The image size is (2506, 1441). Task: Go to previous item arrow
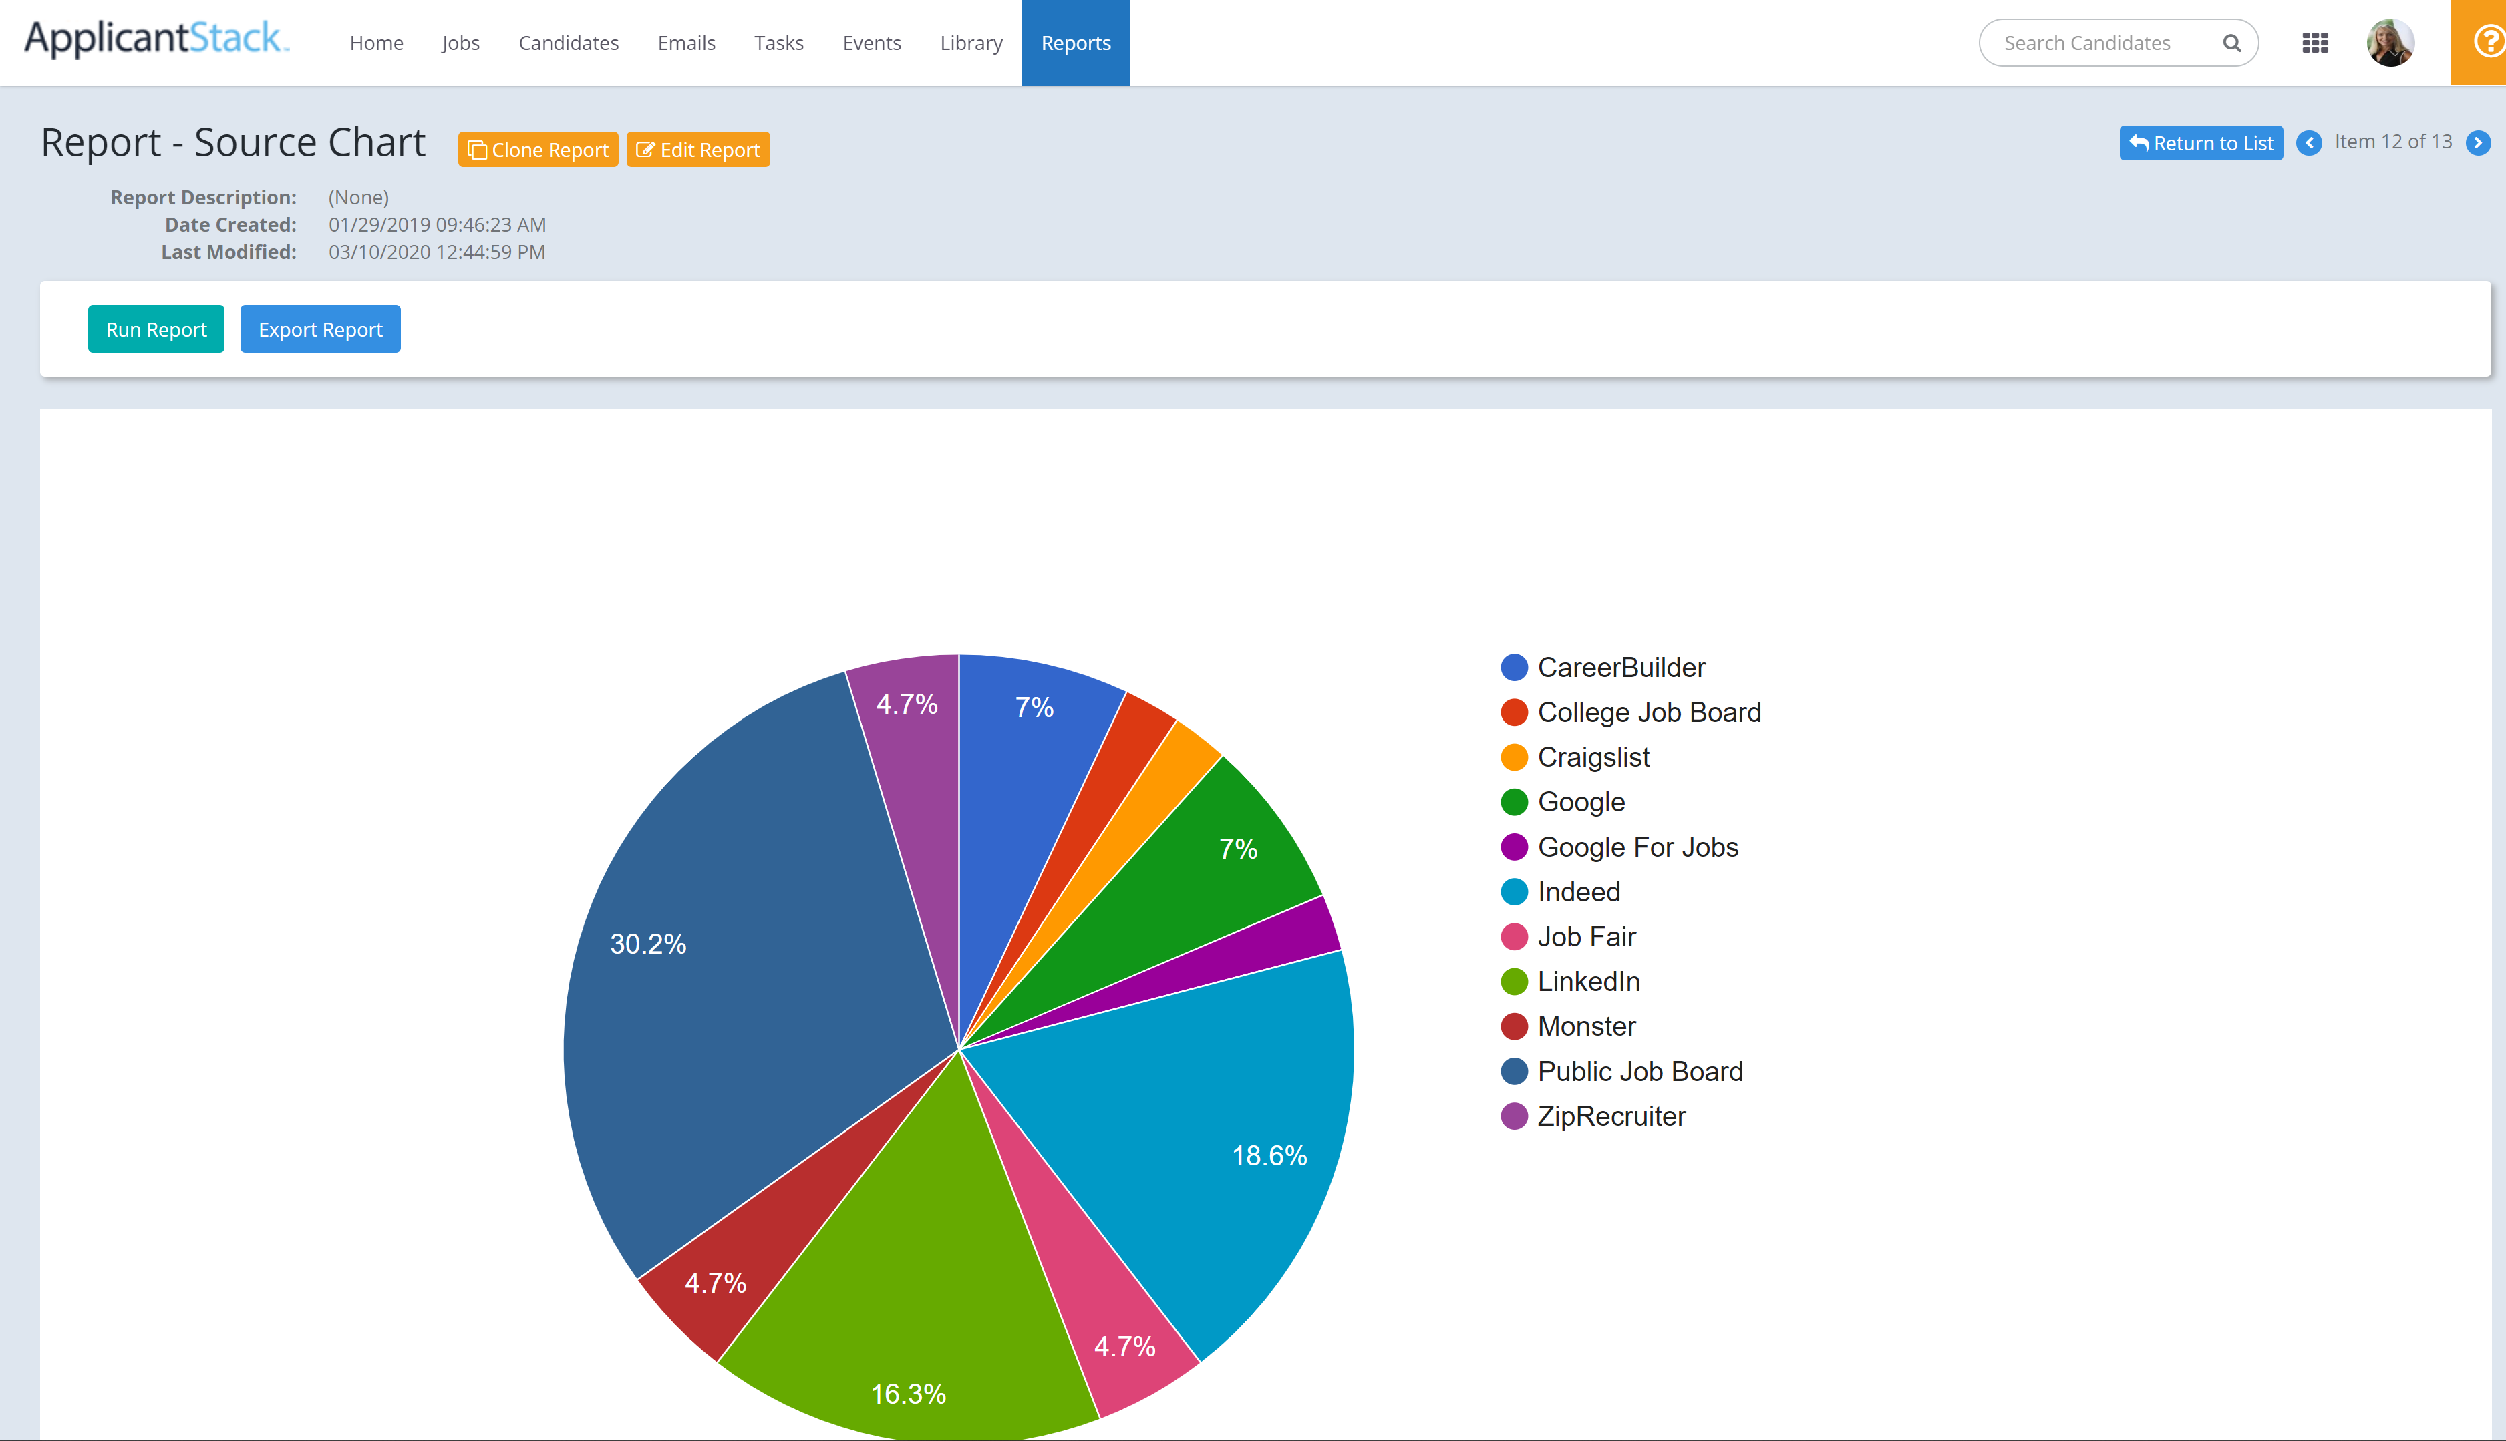2308,142
